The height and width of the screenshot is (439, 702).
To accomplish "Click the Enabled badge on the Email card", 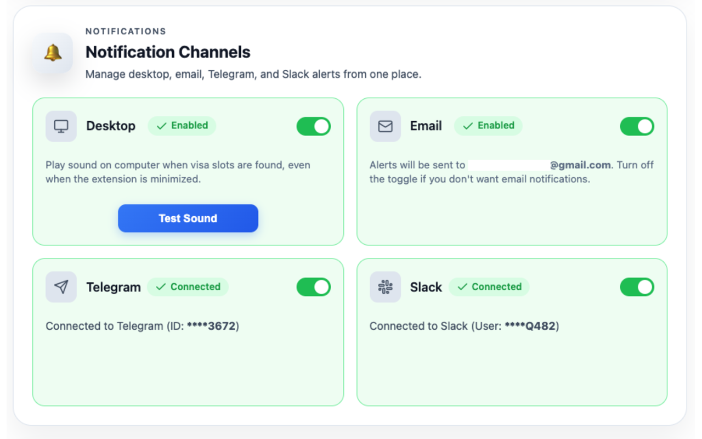I will [x=488, y=126].
